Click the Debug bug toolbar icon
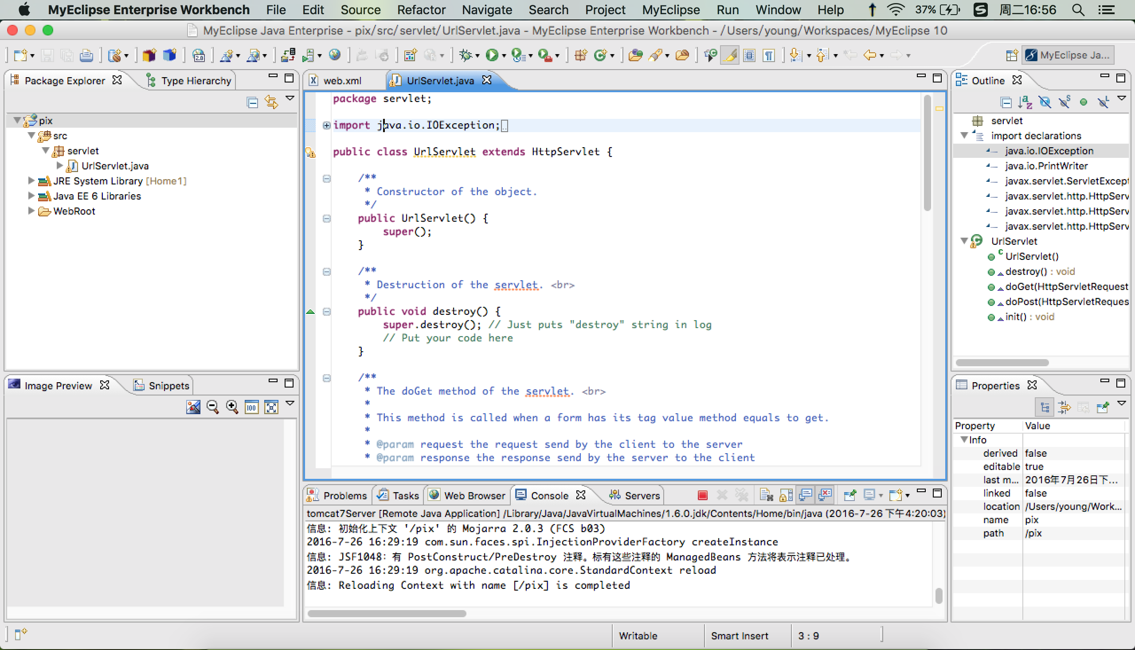 (x=466, y=55)
